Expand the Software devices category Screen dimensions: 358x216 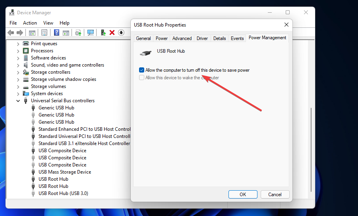coord(18,58)
